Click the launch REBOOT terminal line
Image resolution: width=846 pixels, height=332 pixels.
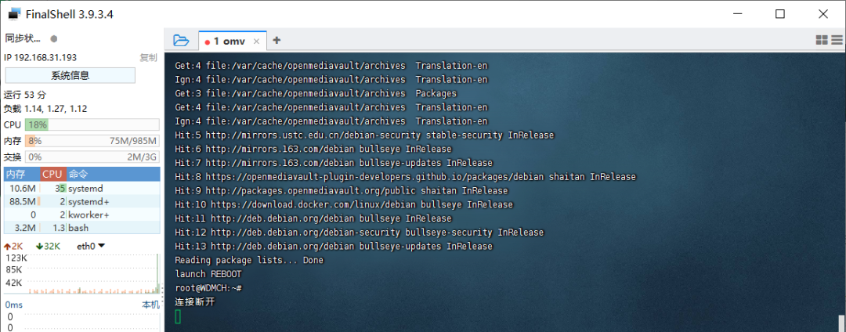pos(208,274)
